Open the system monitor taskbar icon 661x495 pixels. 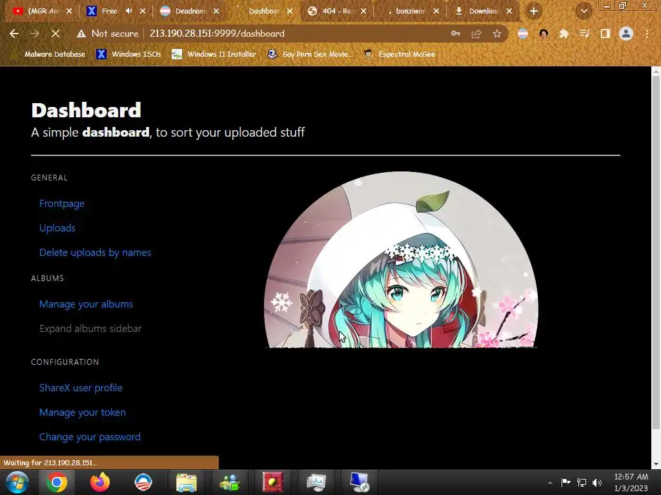coord(316,482)
